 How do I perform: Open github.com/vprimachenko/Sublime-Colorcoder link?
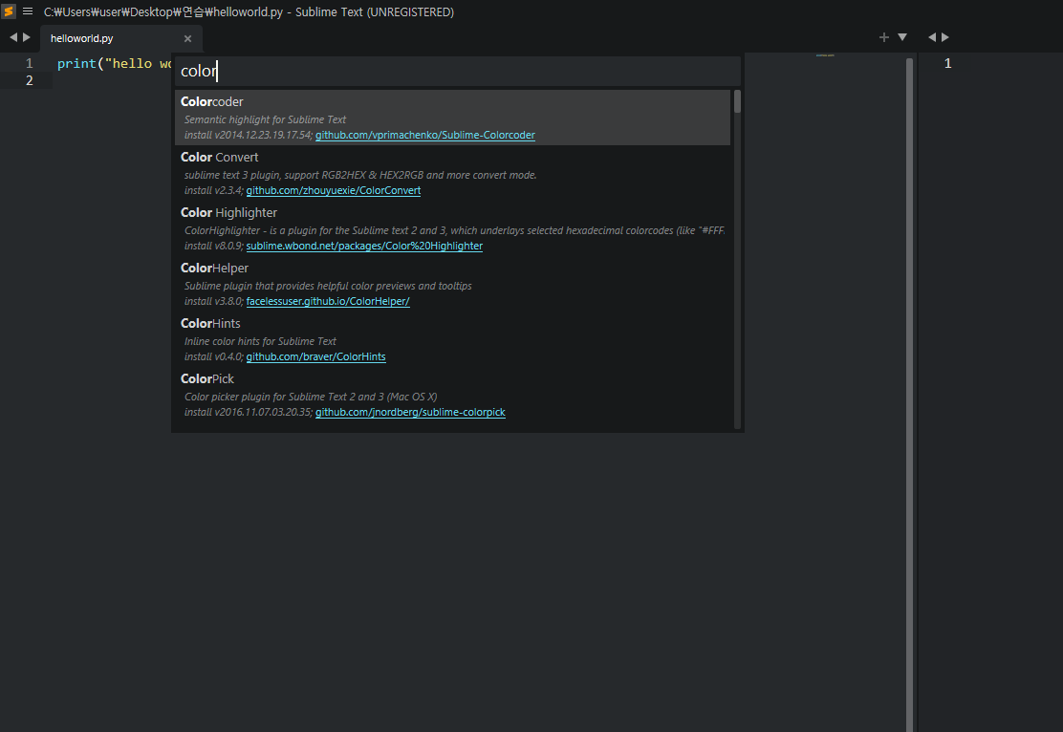425,135
